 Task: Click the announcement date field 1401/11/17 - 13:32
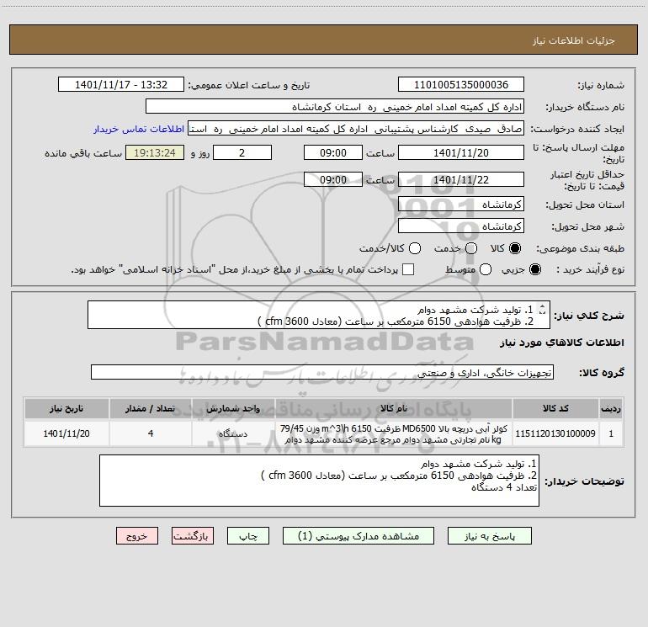[121, 85]
